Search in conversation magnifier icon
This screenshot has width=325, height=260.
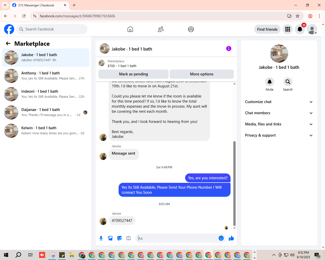[x=288, y=82]
